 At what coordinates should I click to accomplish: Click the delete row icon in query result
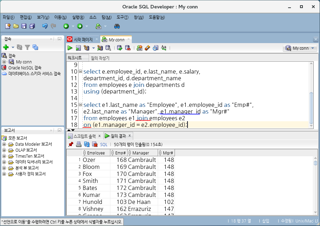click(x=95, y=144)
